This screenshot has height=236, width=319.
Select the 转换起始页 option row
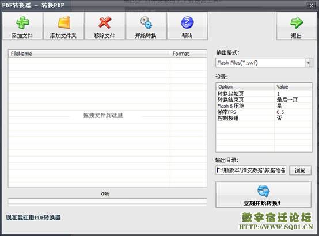point(264,94)
